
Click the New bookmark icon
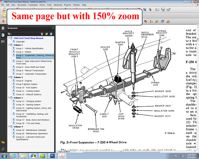coord(46,34)
